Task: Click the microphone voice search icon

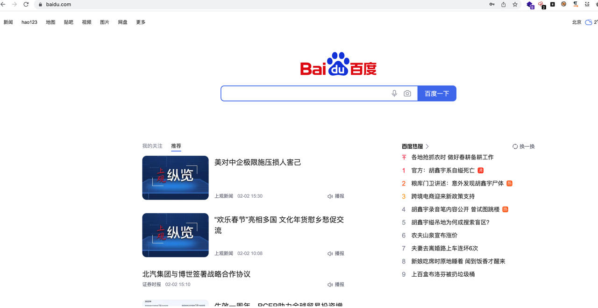Action: [394, 93]
